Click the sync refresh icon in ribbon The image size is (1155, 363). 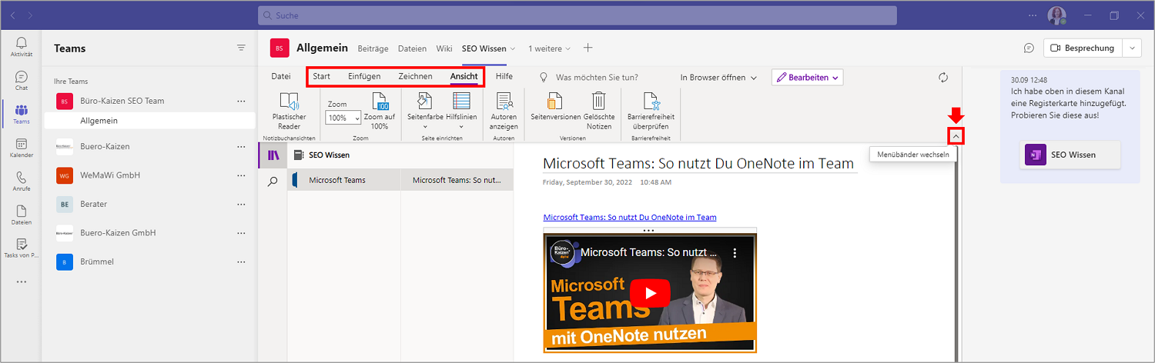point(943,77)
